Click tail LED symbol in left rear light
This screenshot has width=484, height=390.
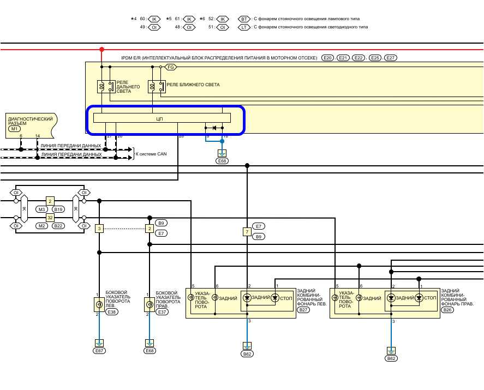(x=247, y=298)
